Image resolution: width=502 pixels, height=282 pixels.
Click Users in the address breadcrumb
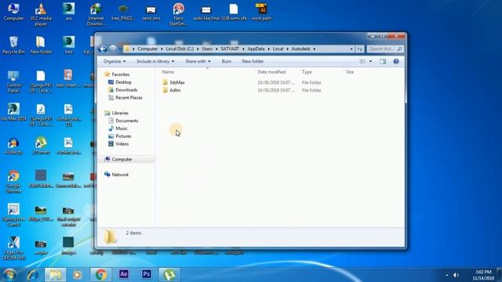pos(207,49)
